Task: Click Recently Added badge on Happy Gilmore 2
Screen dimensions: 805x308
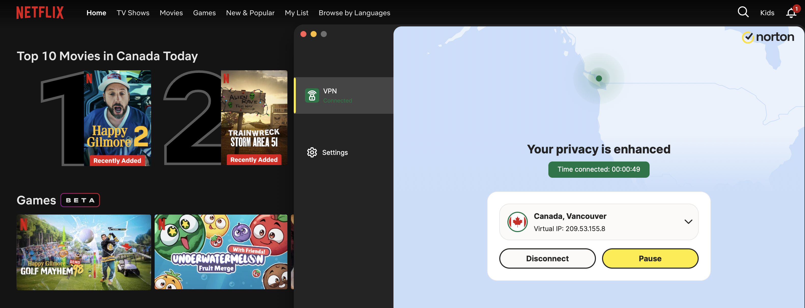Action: pos(117,160)
